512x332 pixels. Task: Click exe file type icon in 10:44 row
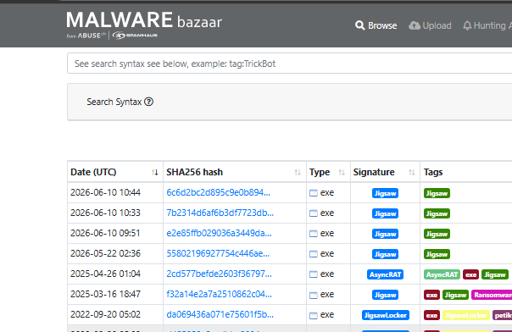click(x=313, y=193)
